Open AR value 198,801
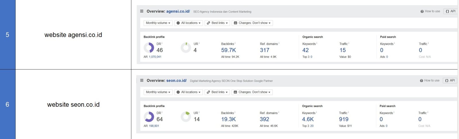459x139 pixels. coord(154,126)
